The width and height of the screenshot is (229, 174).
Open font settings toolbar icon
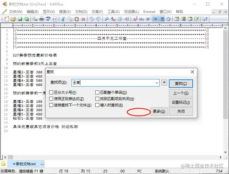pyautogui.click(x=135, y=19)
